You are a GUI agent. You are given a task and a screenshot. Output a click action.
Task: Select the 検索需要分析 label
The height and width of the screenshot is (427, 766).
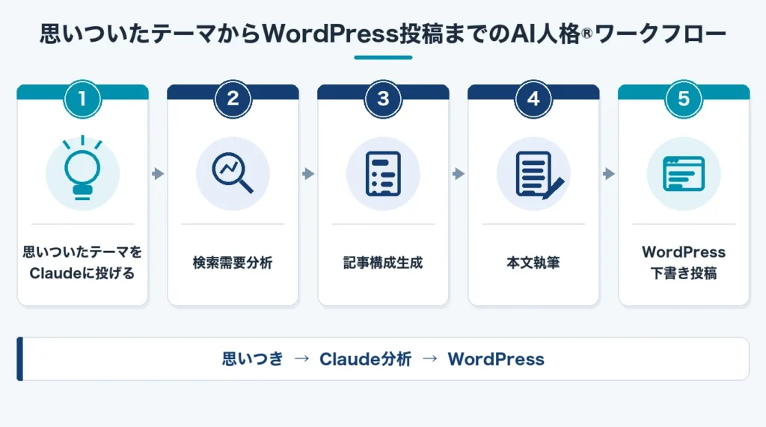(233, 263)
